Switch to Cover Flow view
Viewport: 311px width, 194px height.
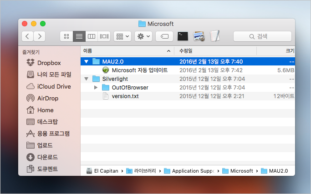104,36
